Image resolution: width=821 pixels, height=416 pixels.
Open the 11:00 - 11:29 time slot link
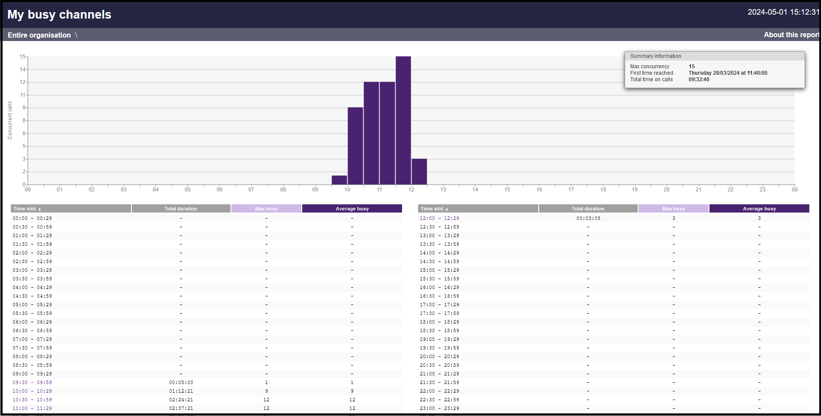tap(32, 408)
